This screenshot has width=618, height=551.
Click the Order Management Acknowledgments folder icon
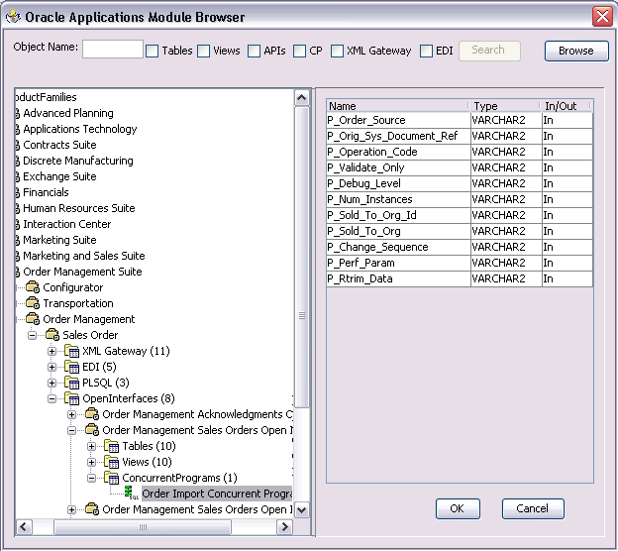click(92, 414)
